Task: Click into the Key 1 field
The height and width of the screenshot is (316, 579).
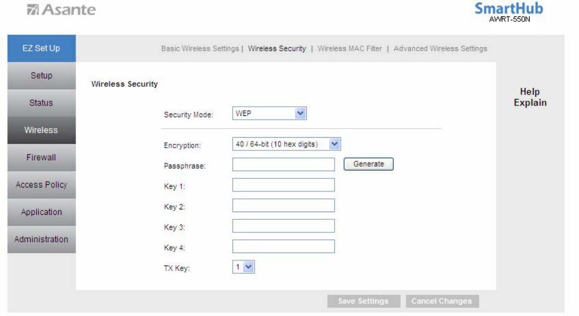Action: pos(283,185)
